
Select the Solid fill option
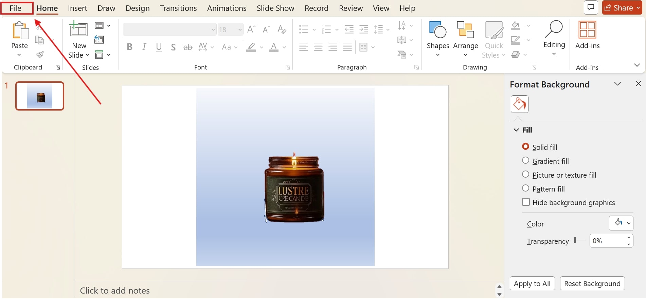pyautogui.click(x=525, y=146)
